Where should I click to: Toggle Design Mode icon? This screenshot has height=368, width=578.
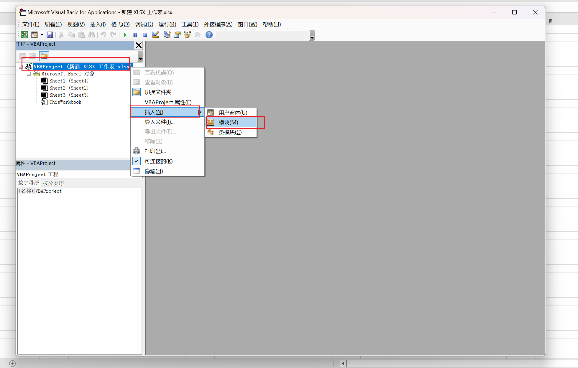coord(155,35)
